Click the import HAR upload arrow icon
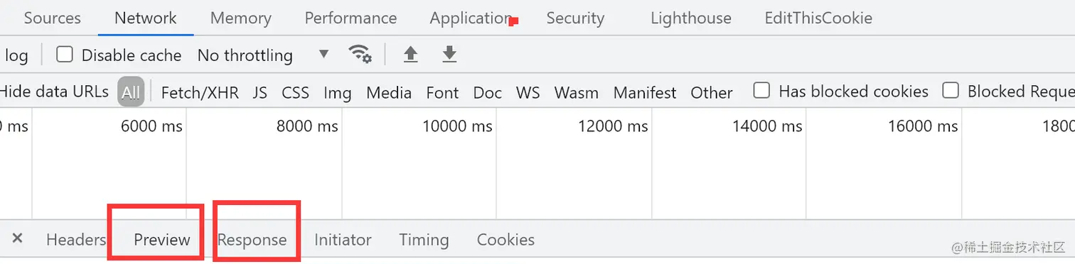Image resolution: width=1075 pixels, height=264 pixels. [x=410, y=54]
